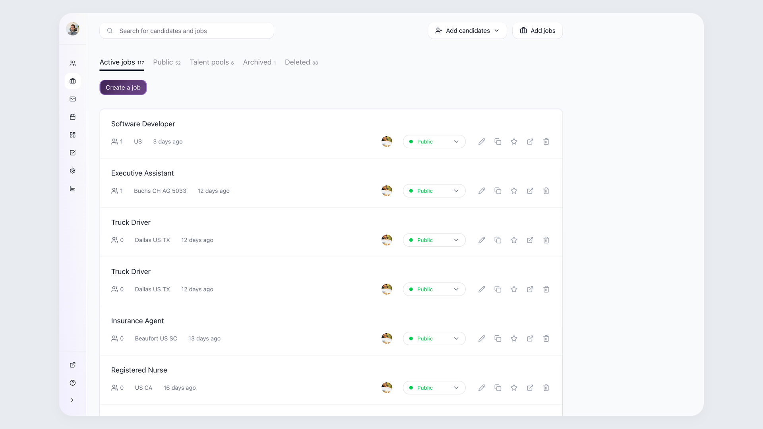Image resolution: width=763 pixels, height=429 pixels.
Task: Star the Registered Nurse job
Action: (514, 388)
